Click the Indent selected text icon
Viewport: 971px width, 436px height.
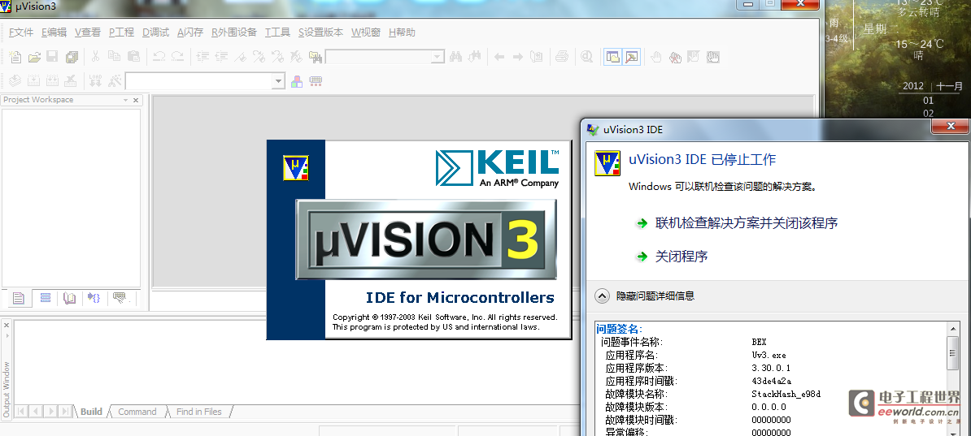click(x=202, y=57)
